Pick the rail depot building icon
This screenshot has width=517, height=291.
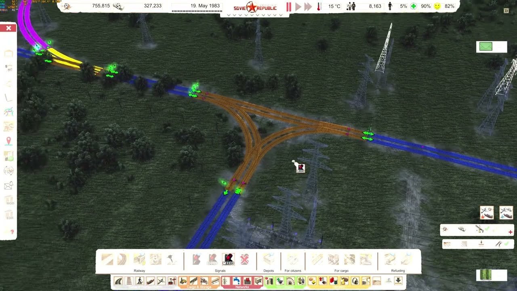pyautogui.click(x=269, y=259)
